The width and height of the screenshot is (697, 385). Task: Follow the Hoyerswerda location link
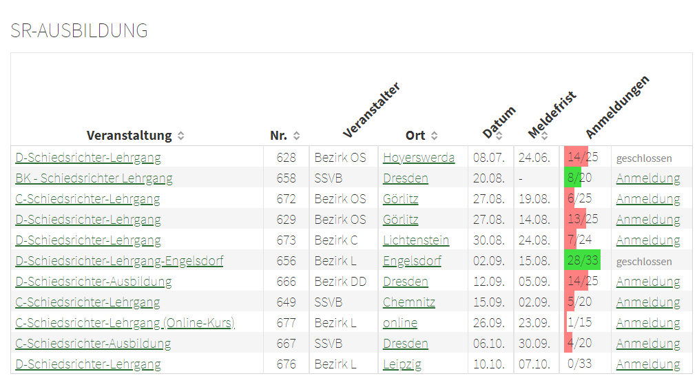419,158
